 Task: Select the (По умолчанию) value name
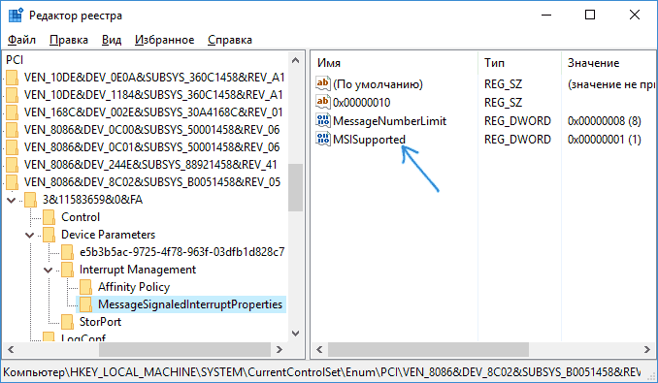[x=378, y=84]
